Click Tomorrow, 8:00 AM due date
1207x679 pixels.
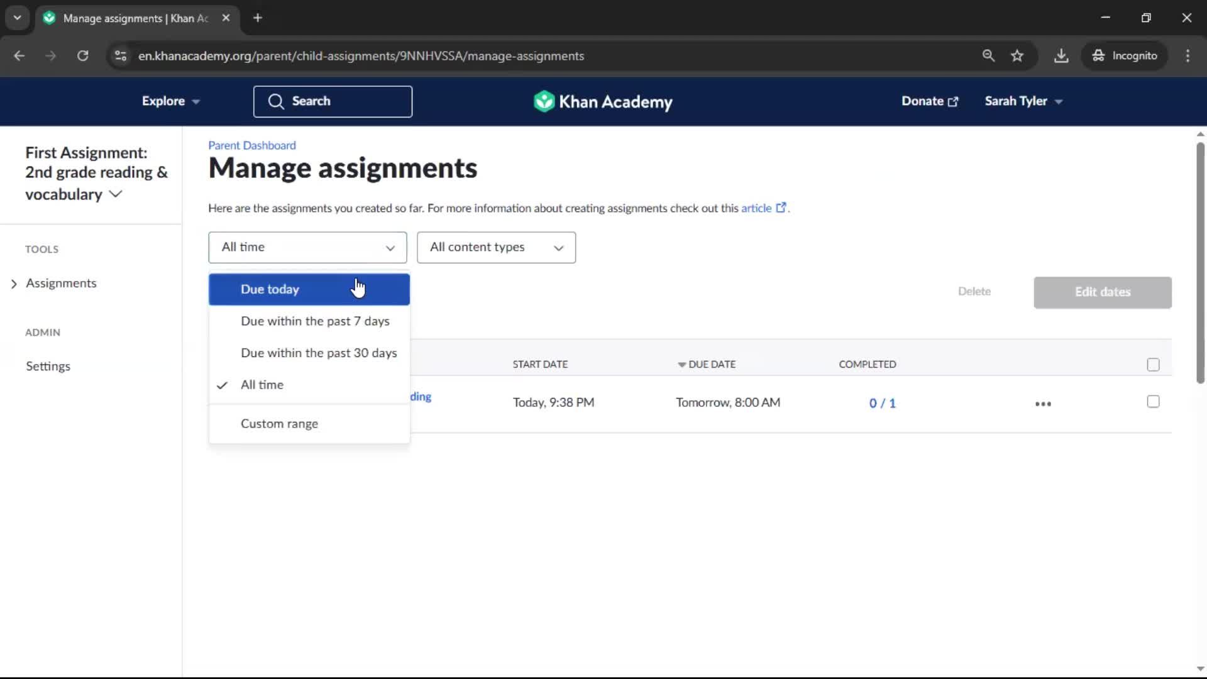pos(728,402)
